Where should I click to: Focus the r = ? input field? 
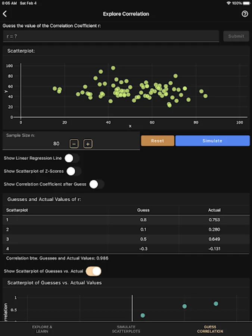tap(111, 36)
